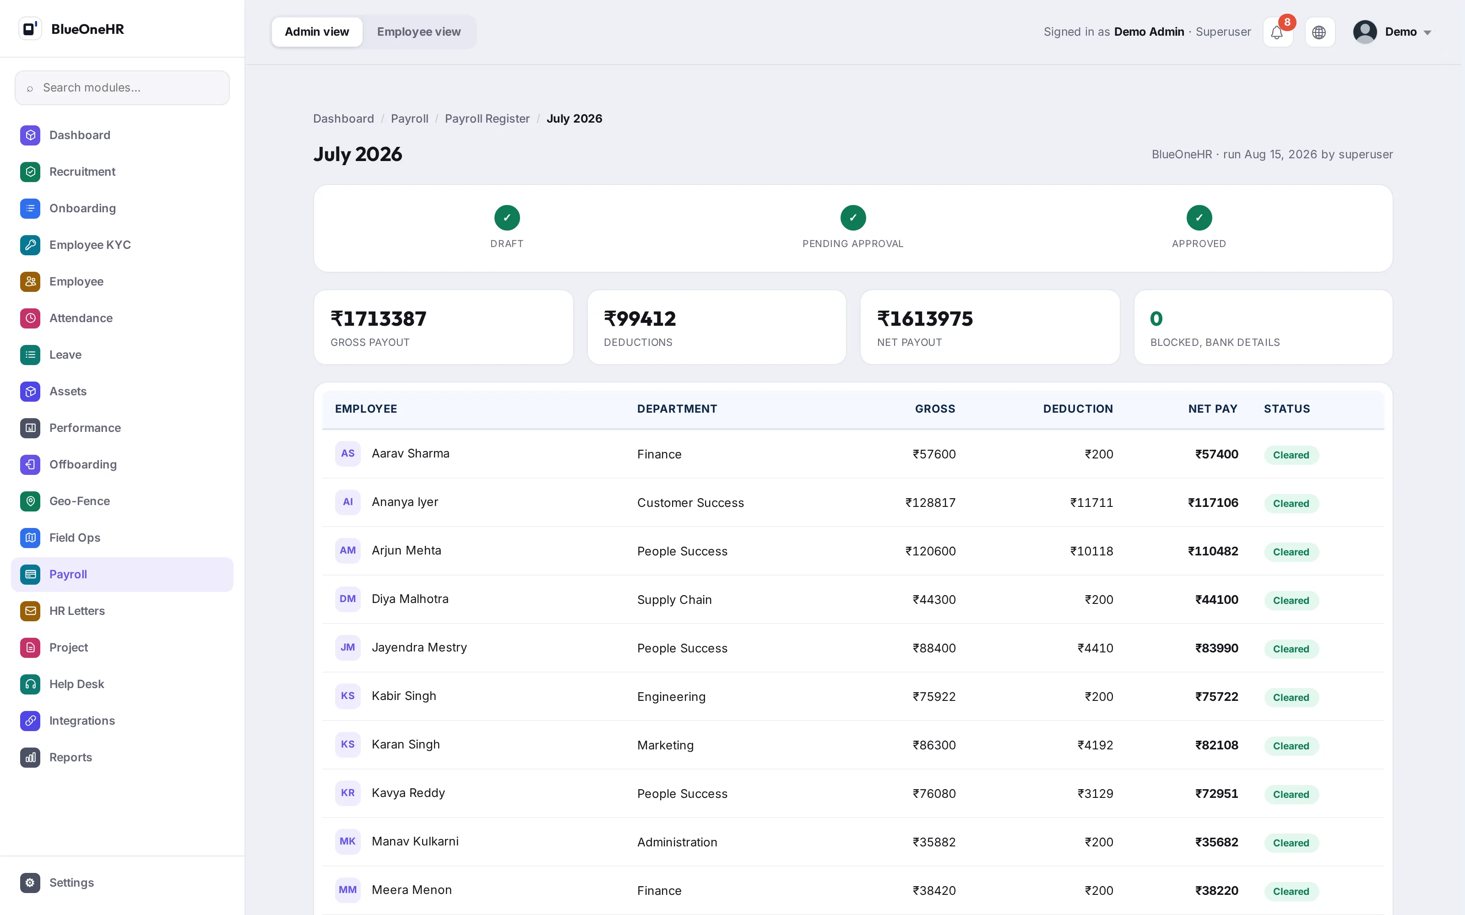Image resolution: width=1465 pixels, height=915 pixels.
Task: Open Project module icon
Action: [x=30, y=647]
